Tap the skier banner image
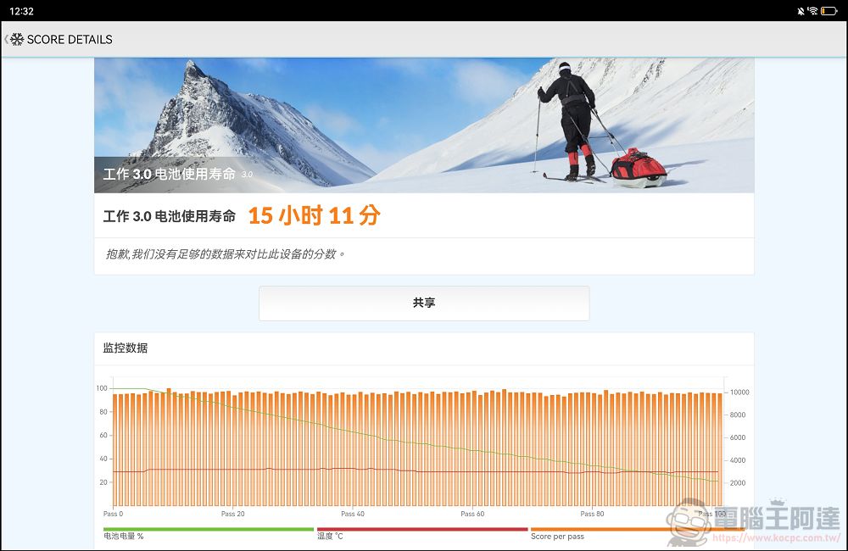The width and height of the screenshot is (848, 551). tap(424, 125)
